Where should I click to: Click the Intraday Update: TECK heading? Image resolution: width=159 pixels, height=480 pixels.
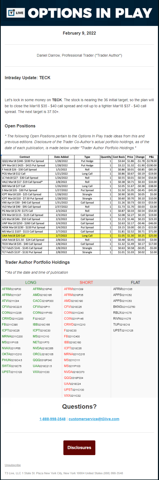[x=28, y=78]
